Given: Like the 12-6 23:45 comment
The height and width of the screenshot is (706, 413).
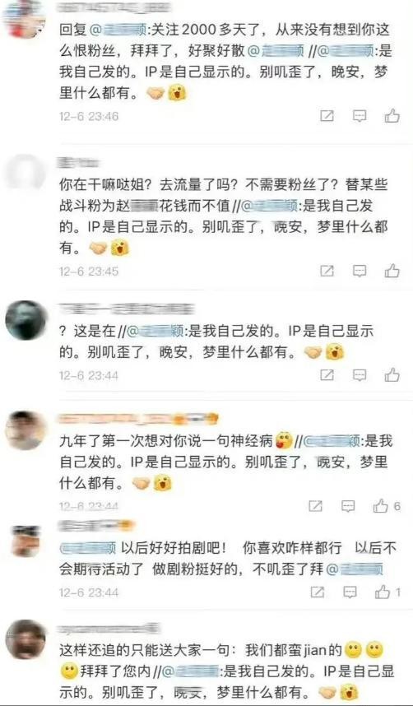Looking at the screenshot, I should [x=392, y=271].
